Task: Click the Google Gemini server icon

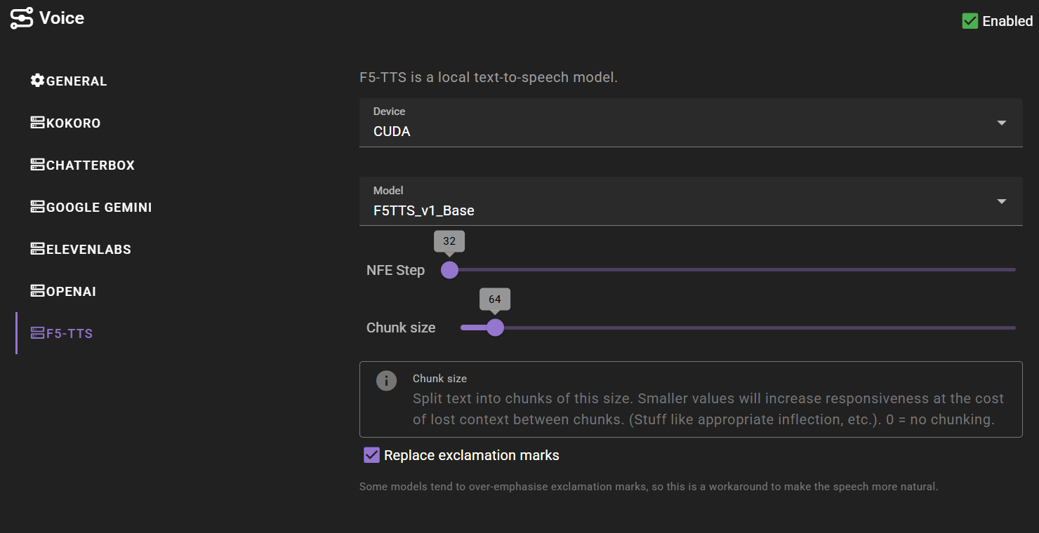Action: coord(37,207)
